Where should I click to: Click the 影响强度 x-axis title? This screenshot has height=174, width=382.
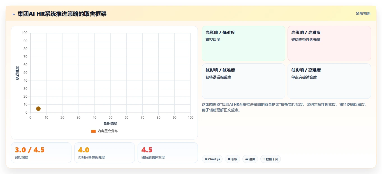click(110, 123)
